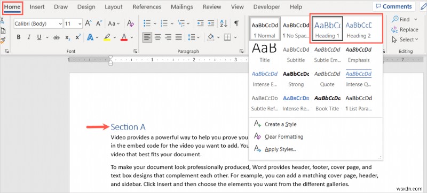Click Decrease Font Size icon

(x=99, y=23)
